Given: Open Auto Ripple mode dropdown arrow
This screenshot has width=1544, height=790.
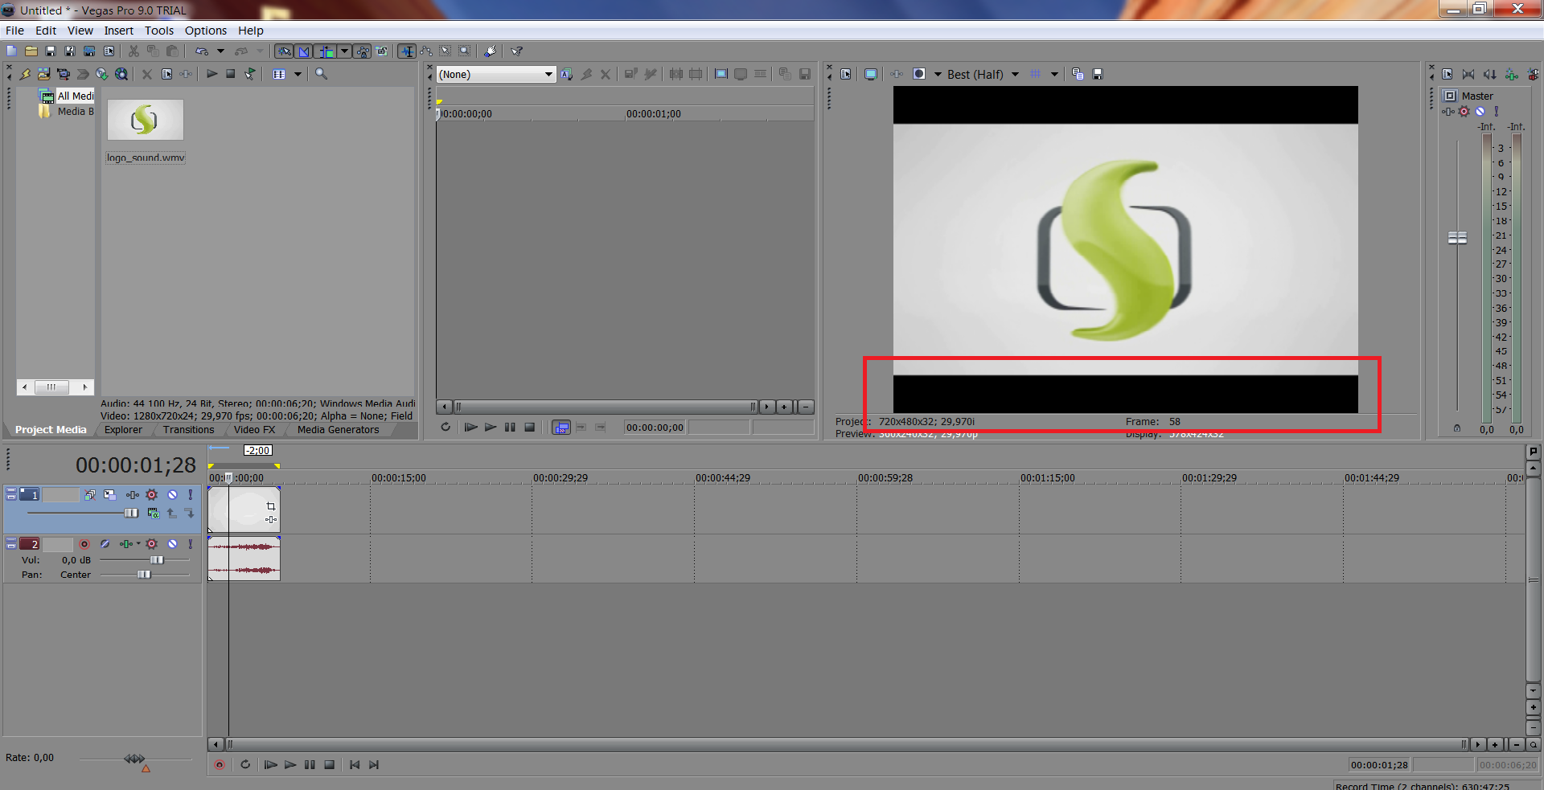Looking at the screenshot, I should coord(344,51).
